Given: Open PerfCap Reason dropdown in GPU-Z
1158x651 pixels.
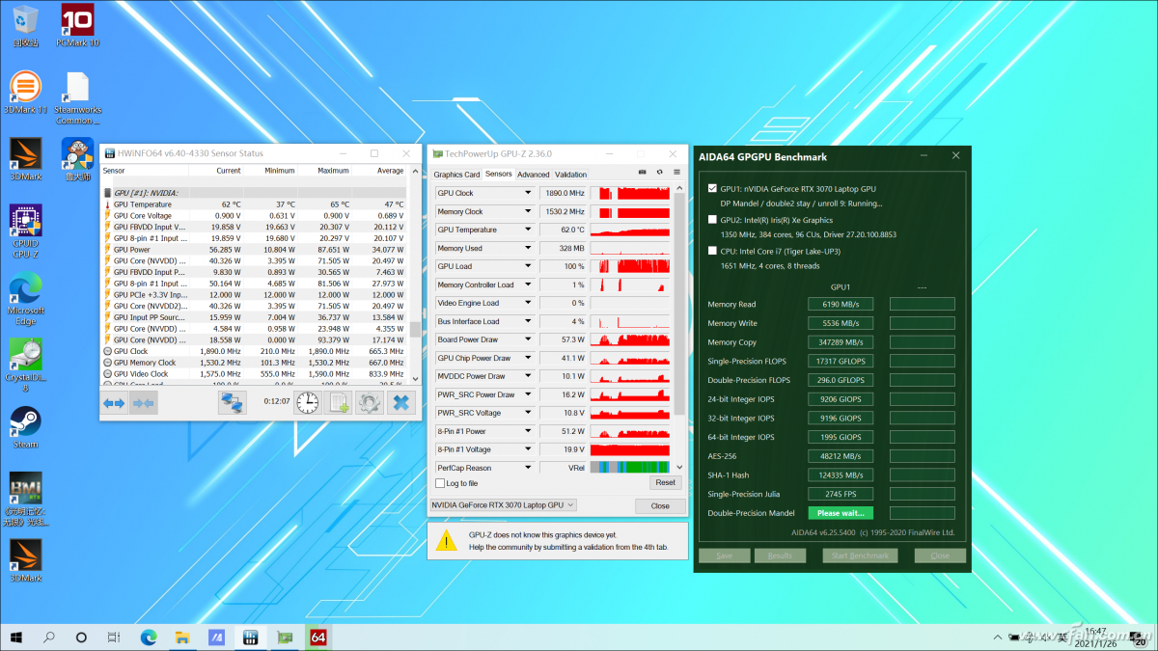Looking at the screenshot, I should (x=528, y=468).
